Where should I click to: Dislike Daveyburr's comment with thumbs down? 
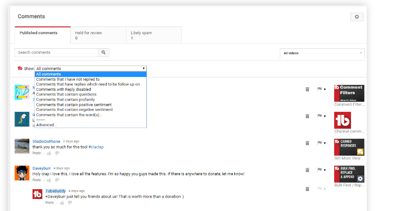tap(57, 180)
